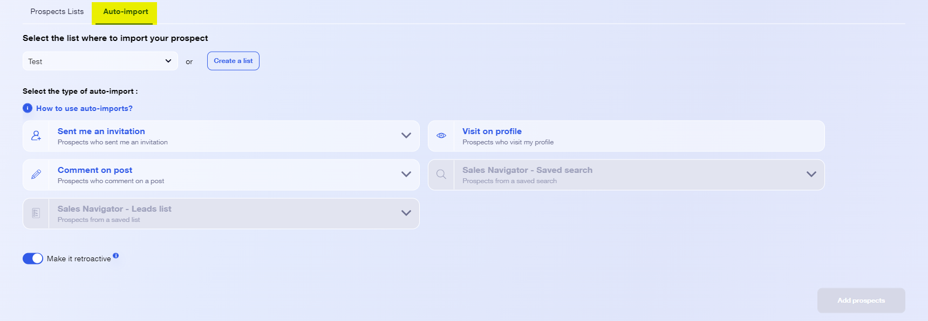
Task: Click the eye icon for Visit on profile
Action: pos(441,136)
